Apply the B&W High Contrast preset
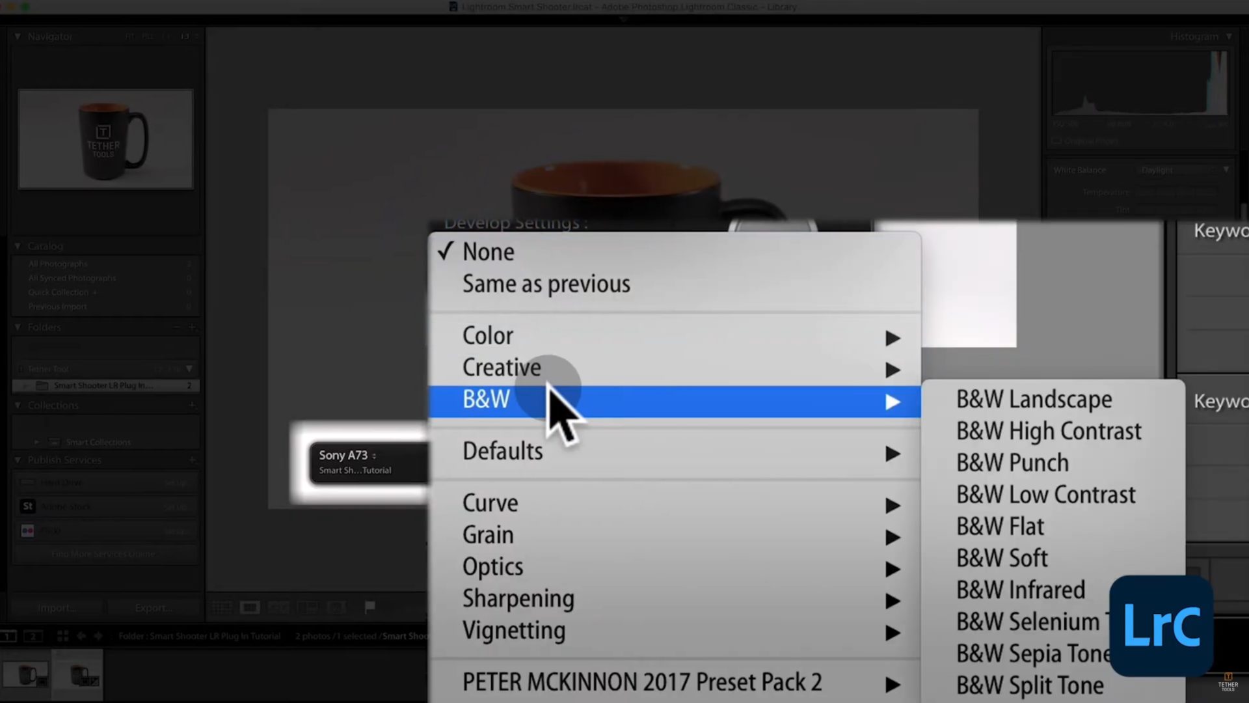Screen dimensions: 1249x703 (x=1054, y=431)
